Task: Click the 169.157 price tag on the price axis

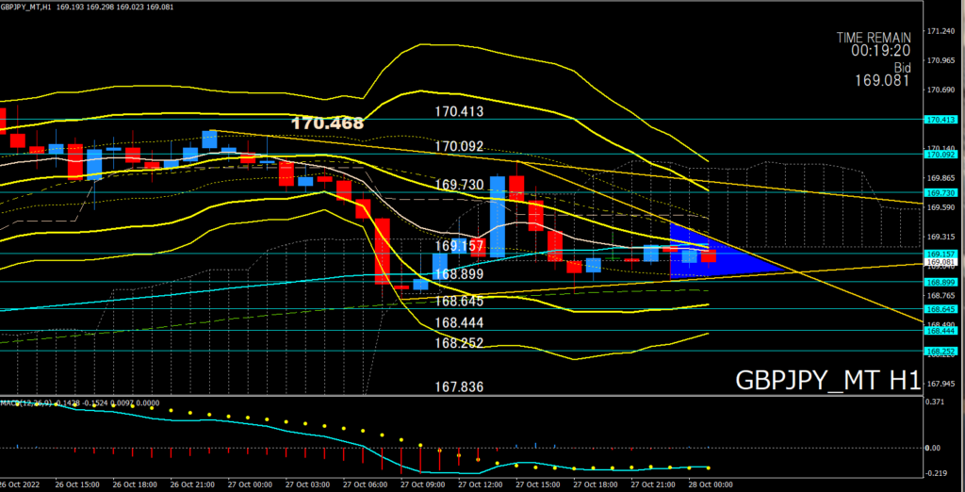Action: coord(940,254)
